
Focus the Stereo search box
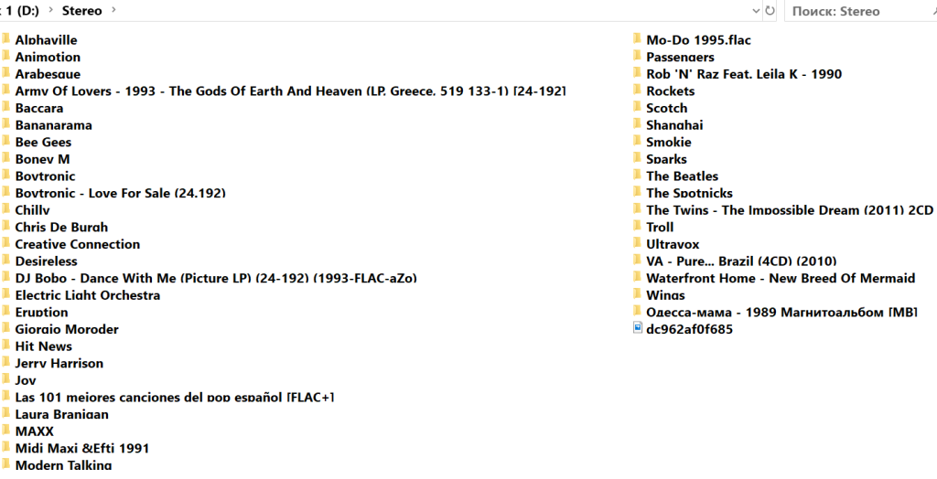(860, 11)
